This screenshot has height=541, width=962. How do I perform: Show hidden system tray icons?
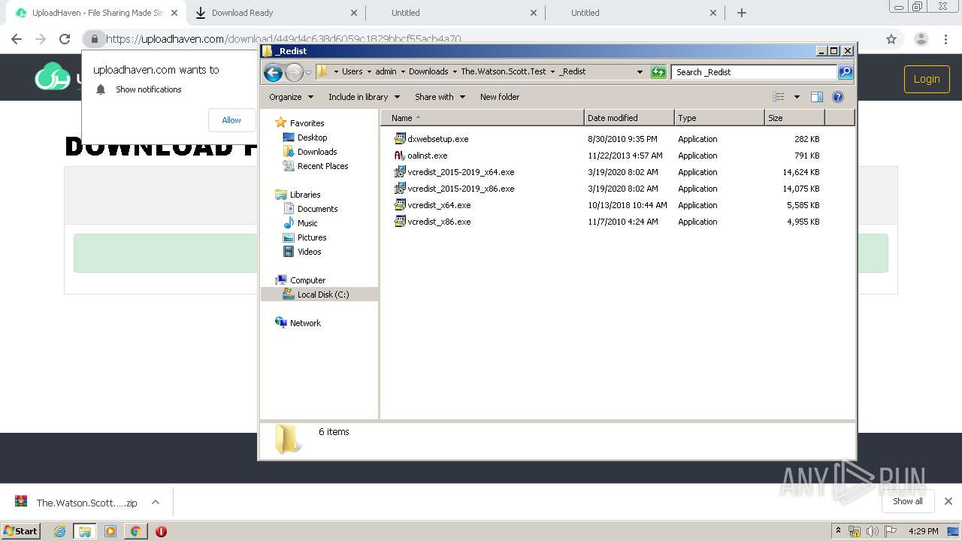(x=838, y=531)
